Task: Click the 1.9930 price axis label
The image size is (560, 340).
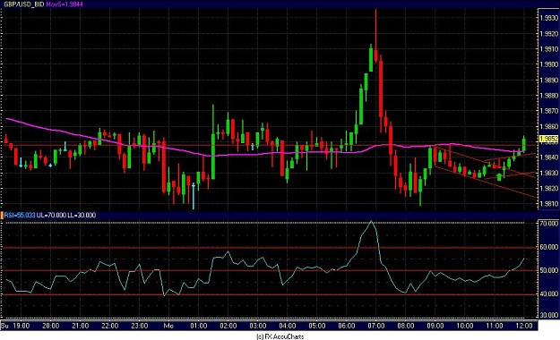Action: 549,18
